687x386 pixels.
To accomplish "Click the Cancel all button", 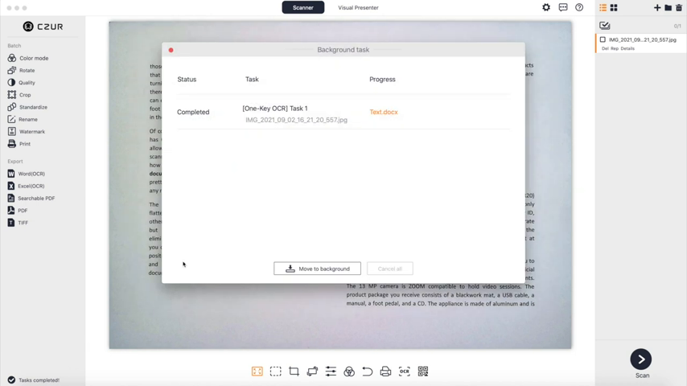I will pyautogui.click(x=390, y=269).
